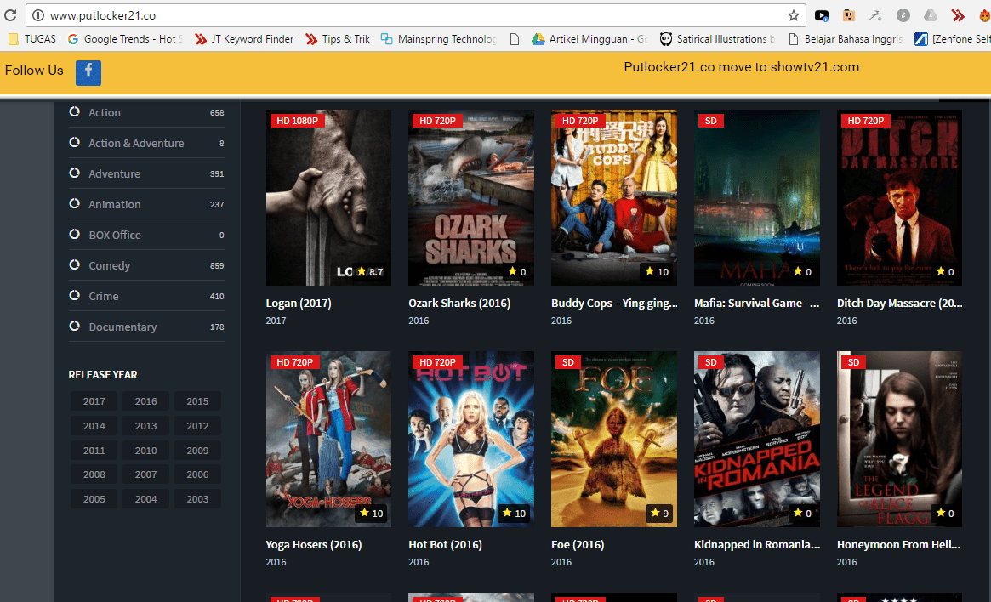The image size is (991, 602).
Task: Open JT Keyword Finder bookmark
Action: (244, 39)
